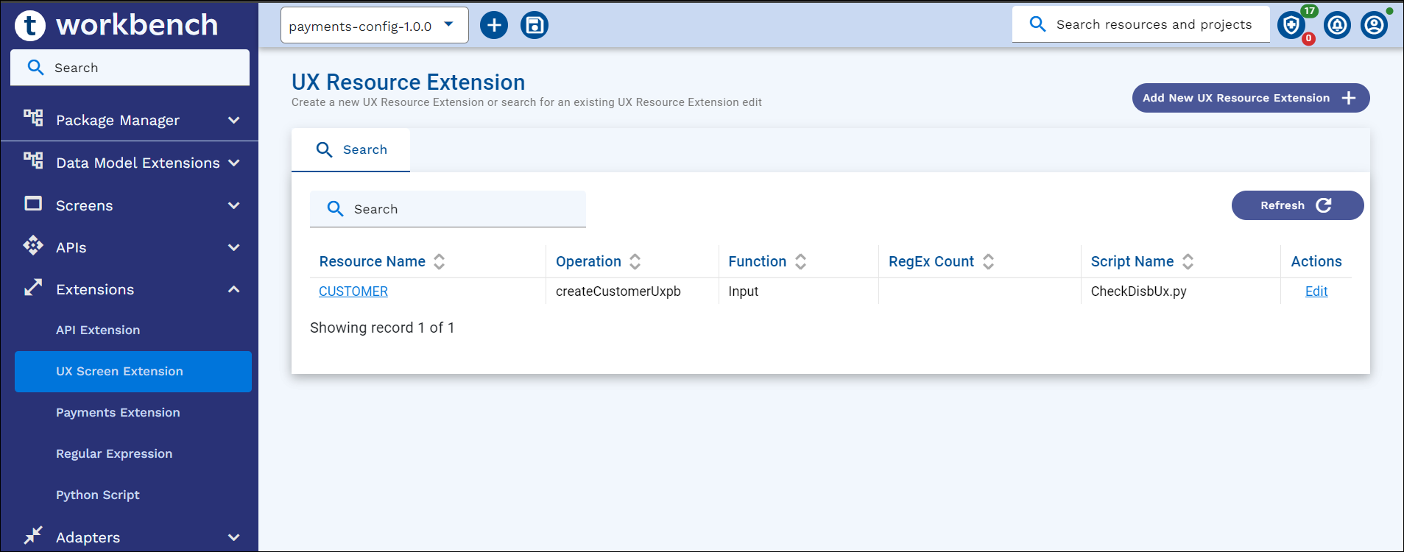
Task: Click Edit link for CUSTOMER row
Action: click(1316, 291)
